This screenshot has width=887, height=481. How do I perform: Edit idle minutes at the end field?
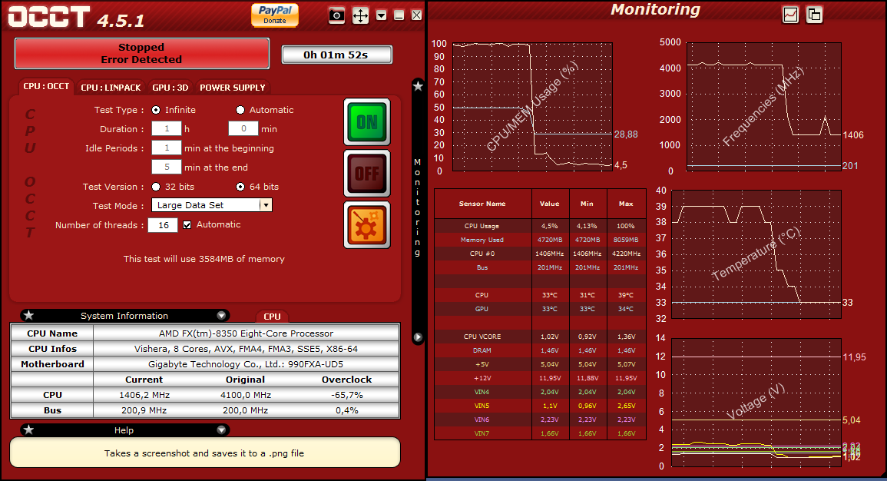coord(167,168)
